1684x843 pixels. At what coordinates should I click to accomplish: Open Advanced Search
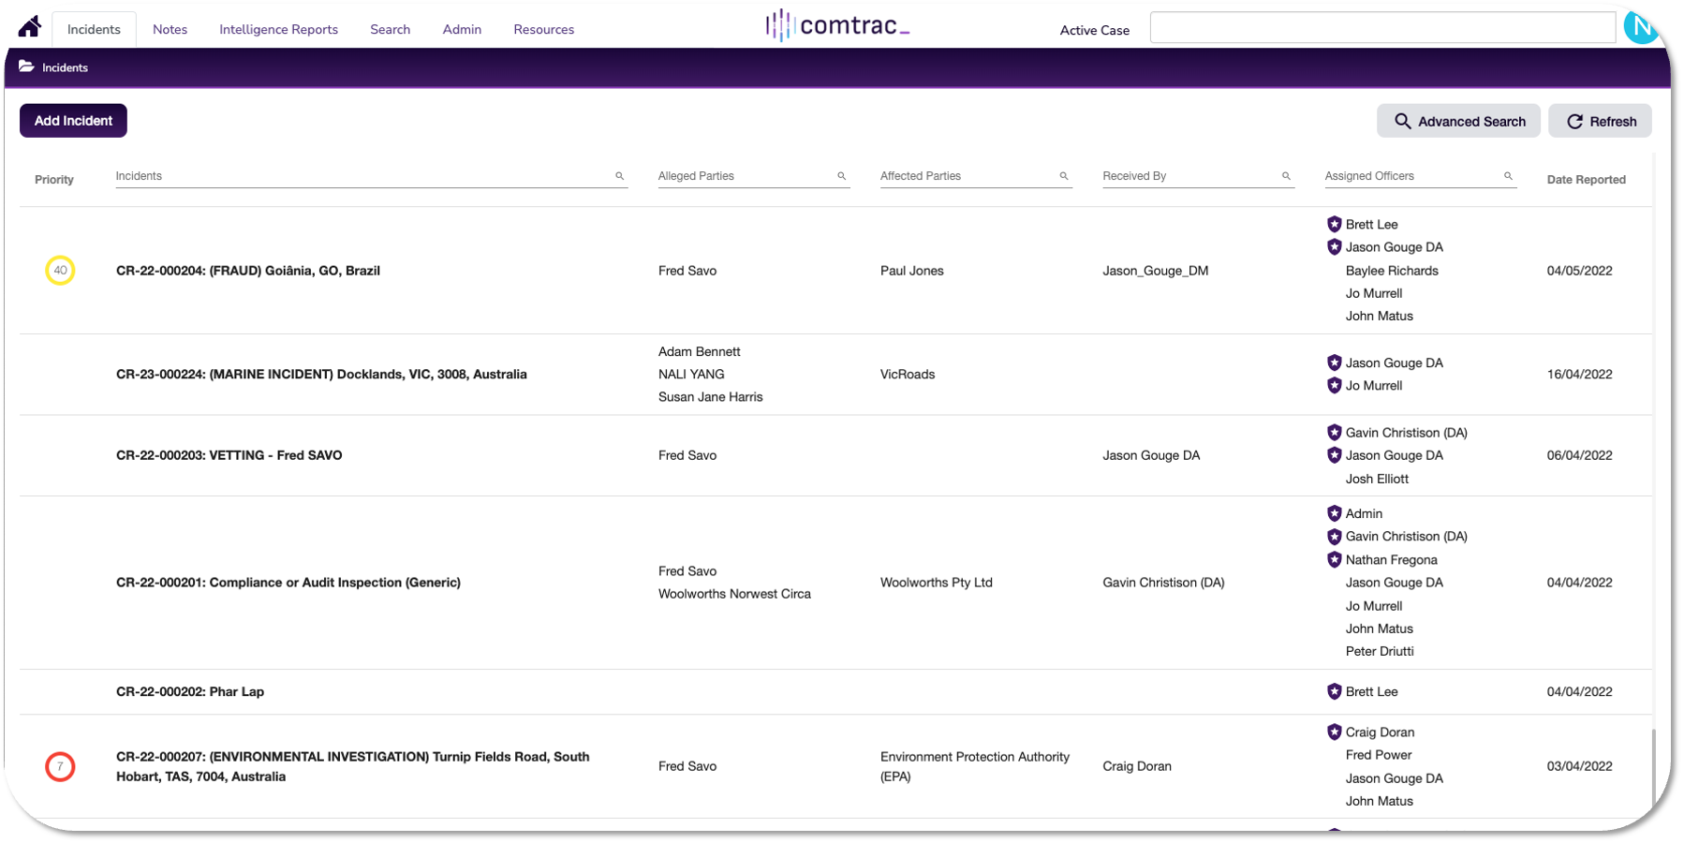coord(1458,121)
